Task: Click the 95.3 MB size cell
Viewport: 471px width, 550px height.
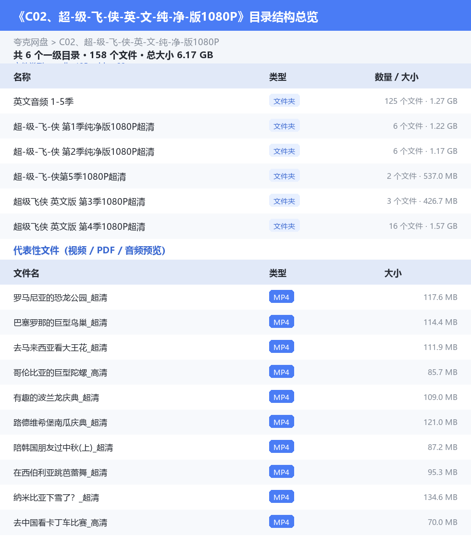Action: click(442, 472)
